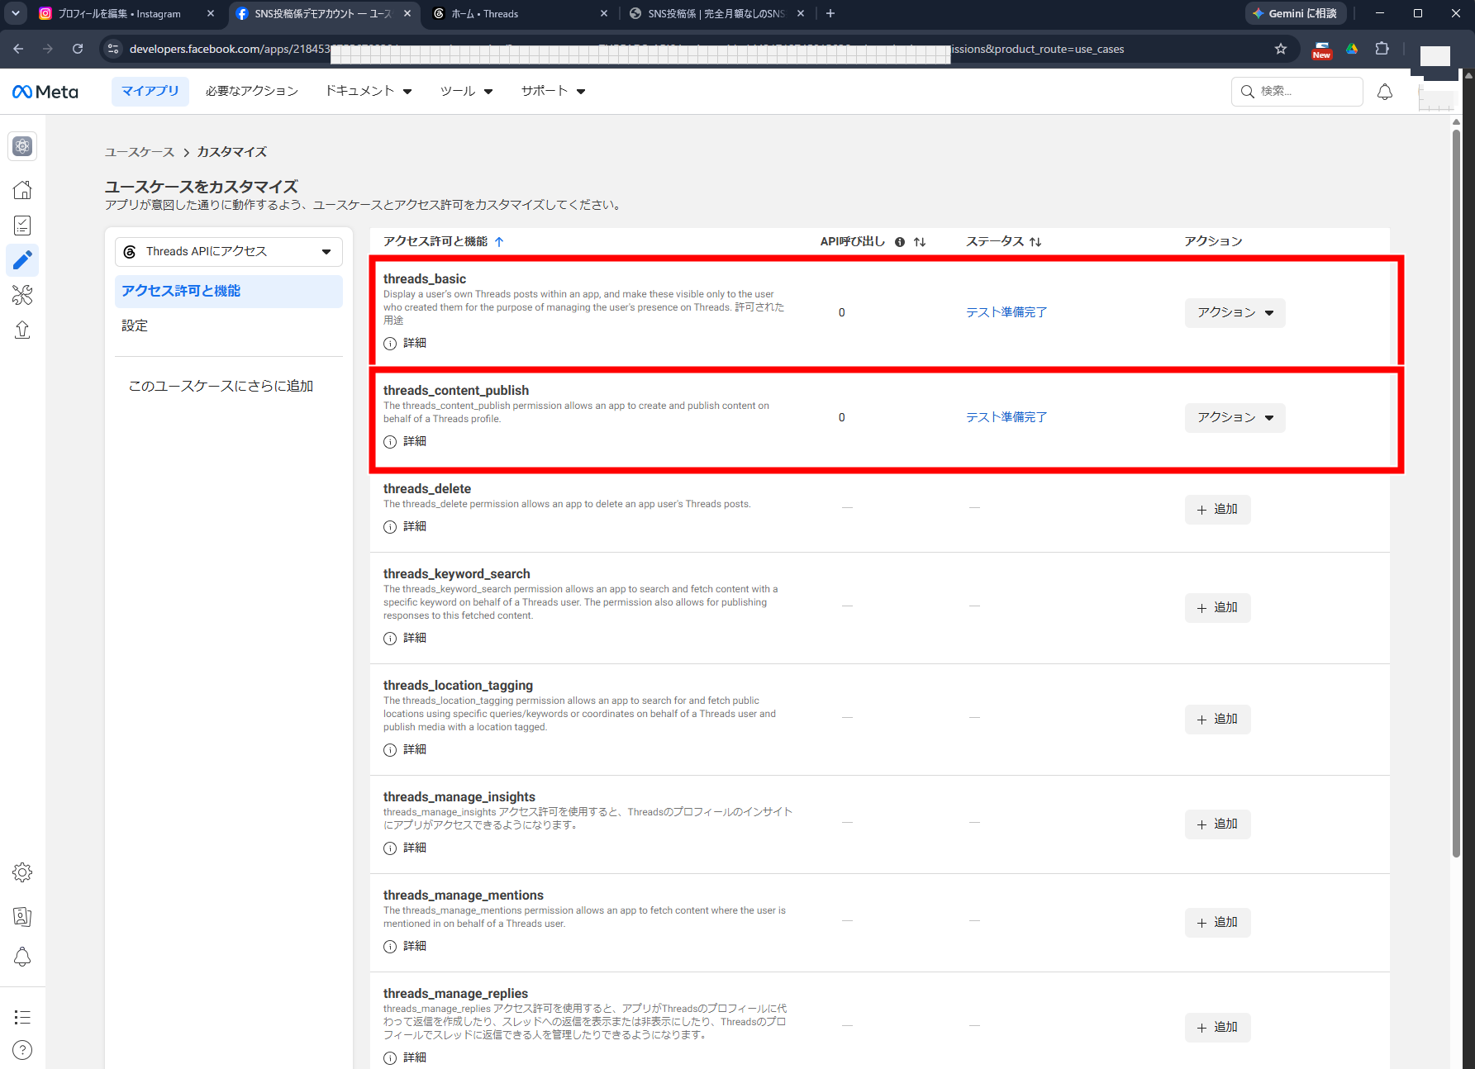Bookmark this page with the star icon
Viewport: 1475px width, 1069px height.
1281,49
